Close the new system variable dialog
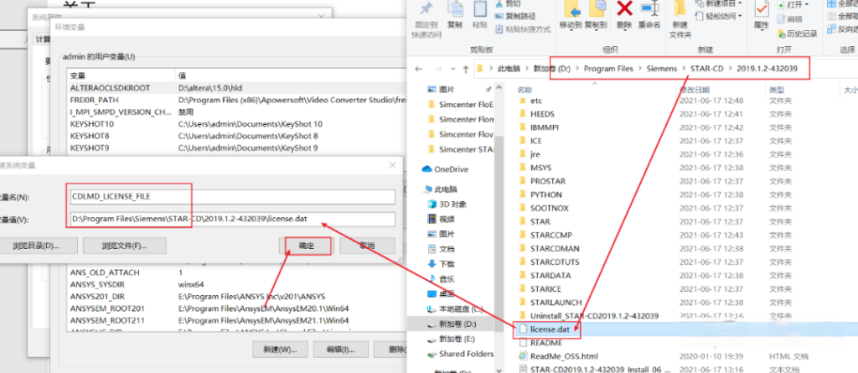Viewport: 858px width, 373px height. coord(392,165)
